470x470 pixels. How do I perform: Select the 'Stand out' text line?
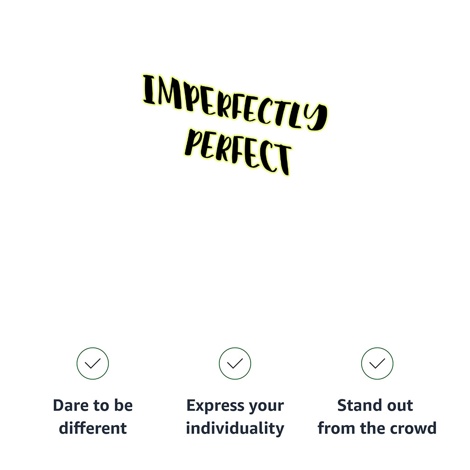click(375, 406)
